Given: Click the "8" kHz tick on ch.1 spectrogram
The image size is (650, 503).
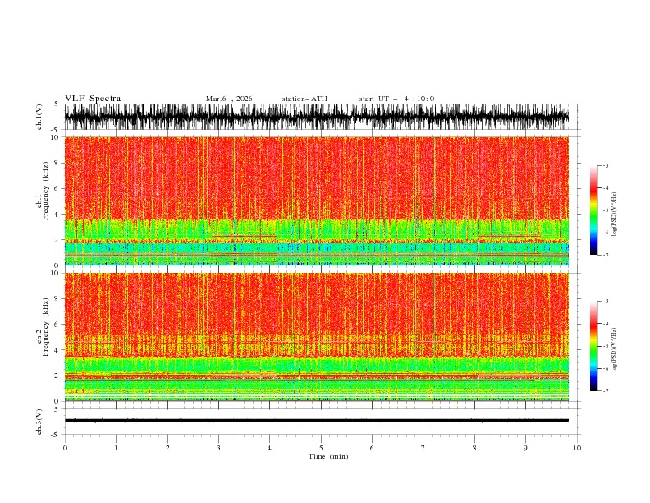Looking at the screenshot, I should [57, 163].
